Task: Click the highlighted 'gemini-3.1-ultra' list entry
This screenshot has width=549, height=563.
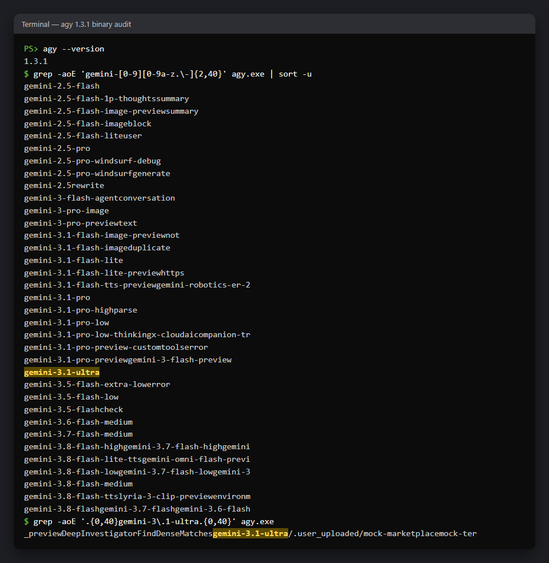Action: (x=62, y=372)
